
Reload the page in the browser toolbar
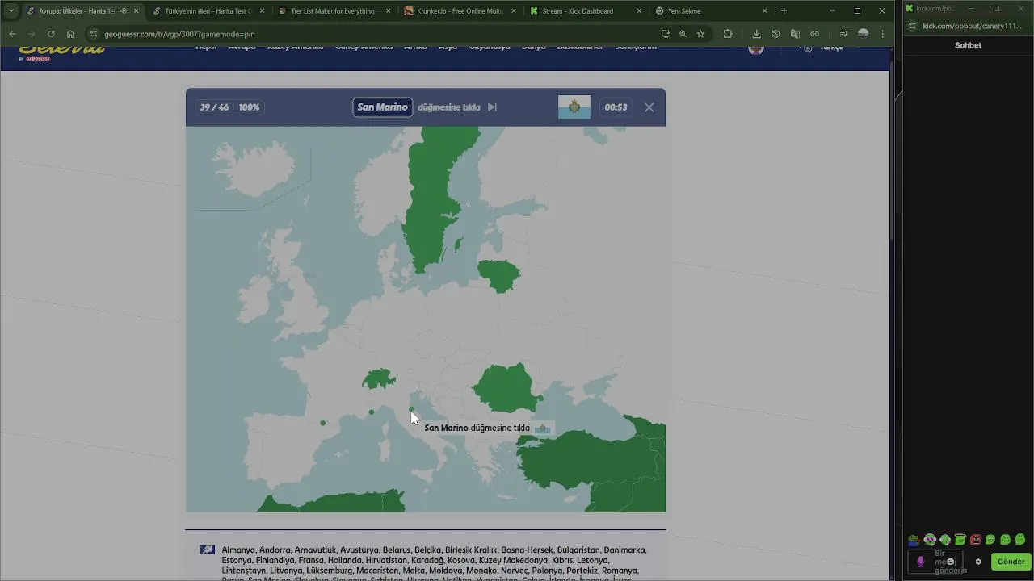(51, 34)
